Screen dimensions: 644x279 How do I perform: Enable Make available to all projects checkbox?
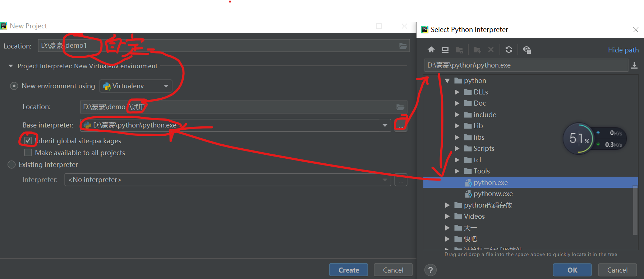(x=28, y=153)
